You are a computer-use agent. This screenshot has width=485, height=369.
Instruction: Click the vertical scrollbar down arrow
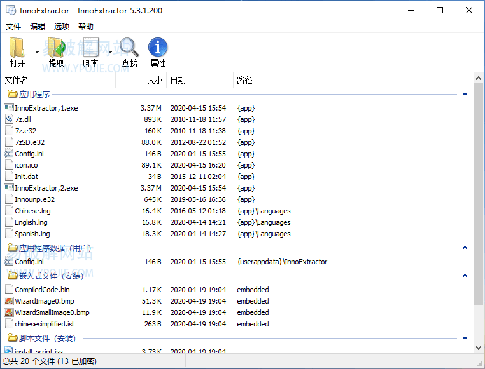click(x=478, y=348)
